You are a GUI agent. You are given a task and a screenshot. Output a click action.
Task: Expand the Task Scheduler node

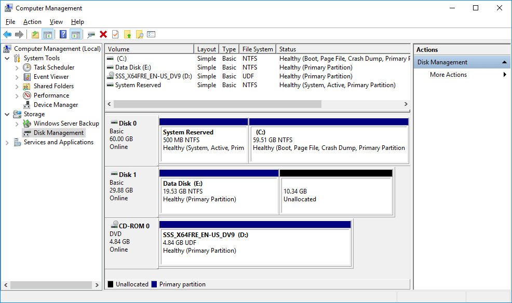pos(17,68)
